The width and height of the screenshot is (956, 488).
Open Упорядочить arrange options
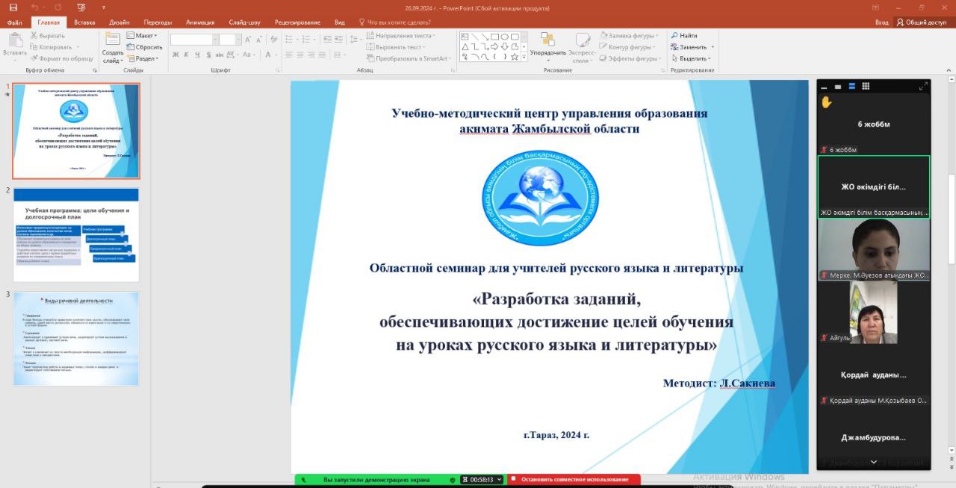(548, 46)
